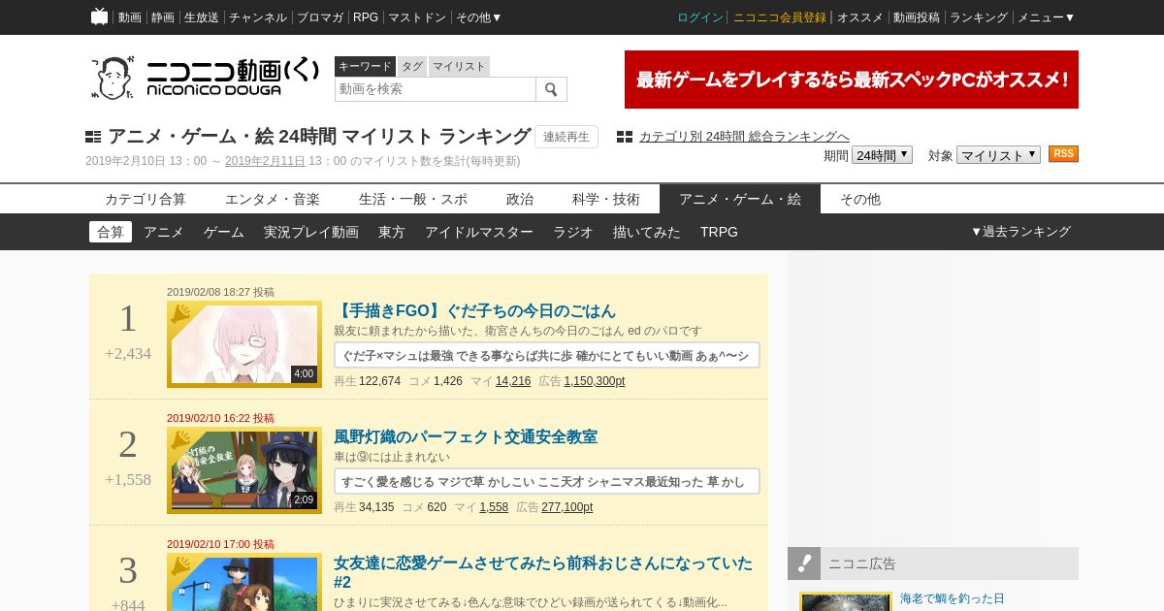Click the 14,216 mylist count link

pos(513,381)
